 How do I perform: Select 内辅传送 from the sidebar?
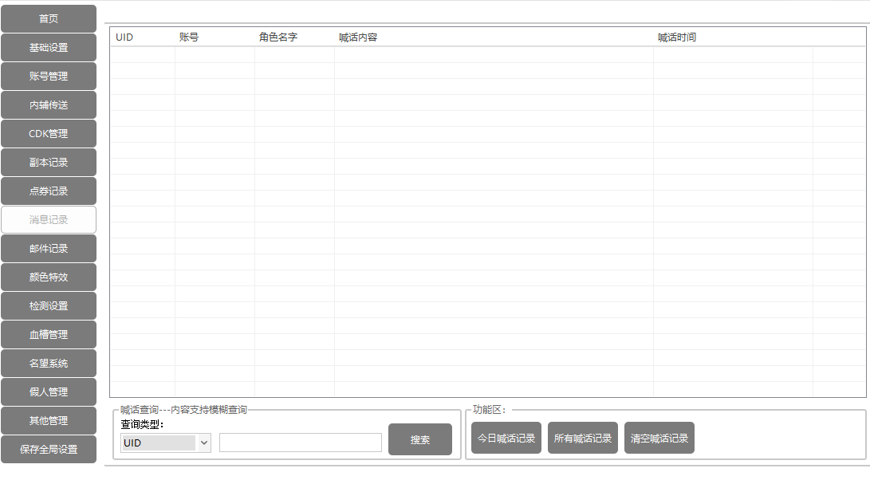(x=49, y=105)
